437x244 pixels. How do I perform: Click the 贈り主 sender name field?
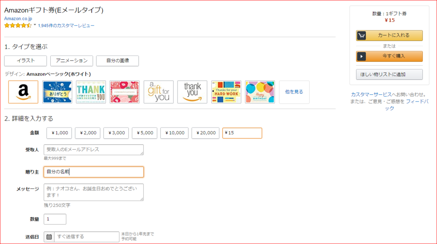click(93, 172)
